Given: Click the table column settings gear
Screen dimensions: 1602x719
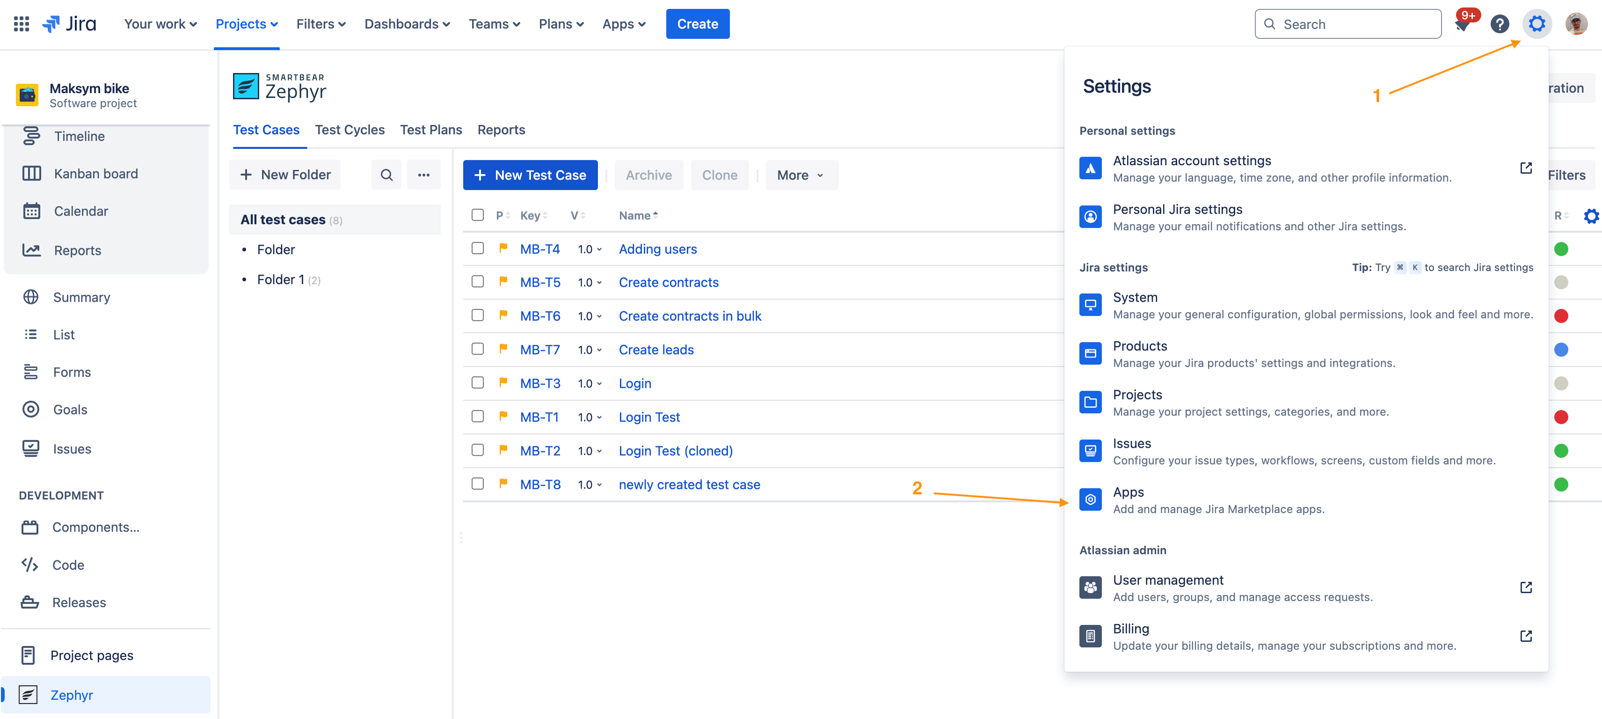Looking at the screenshot, I should point(1590,216).
